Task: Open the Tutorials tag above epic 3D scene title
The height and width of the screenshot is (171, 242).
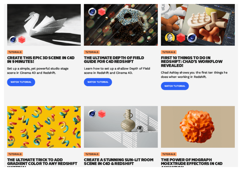Action: point(15,52)
